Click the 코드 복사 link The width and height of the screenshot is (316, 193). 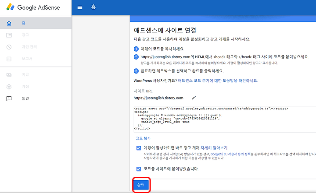tap(143, 138)
